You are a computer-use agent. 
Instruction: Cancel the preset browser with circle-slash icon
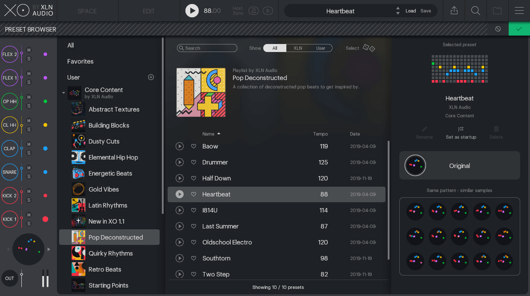[498, 29]
